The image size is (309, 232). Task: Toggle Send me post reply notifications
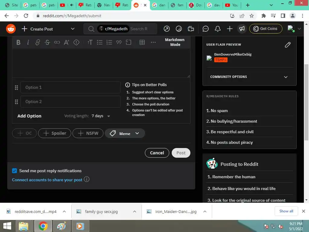[x=14, y=171]
